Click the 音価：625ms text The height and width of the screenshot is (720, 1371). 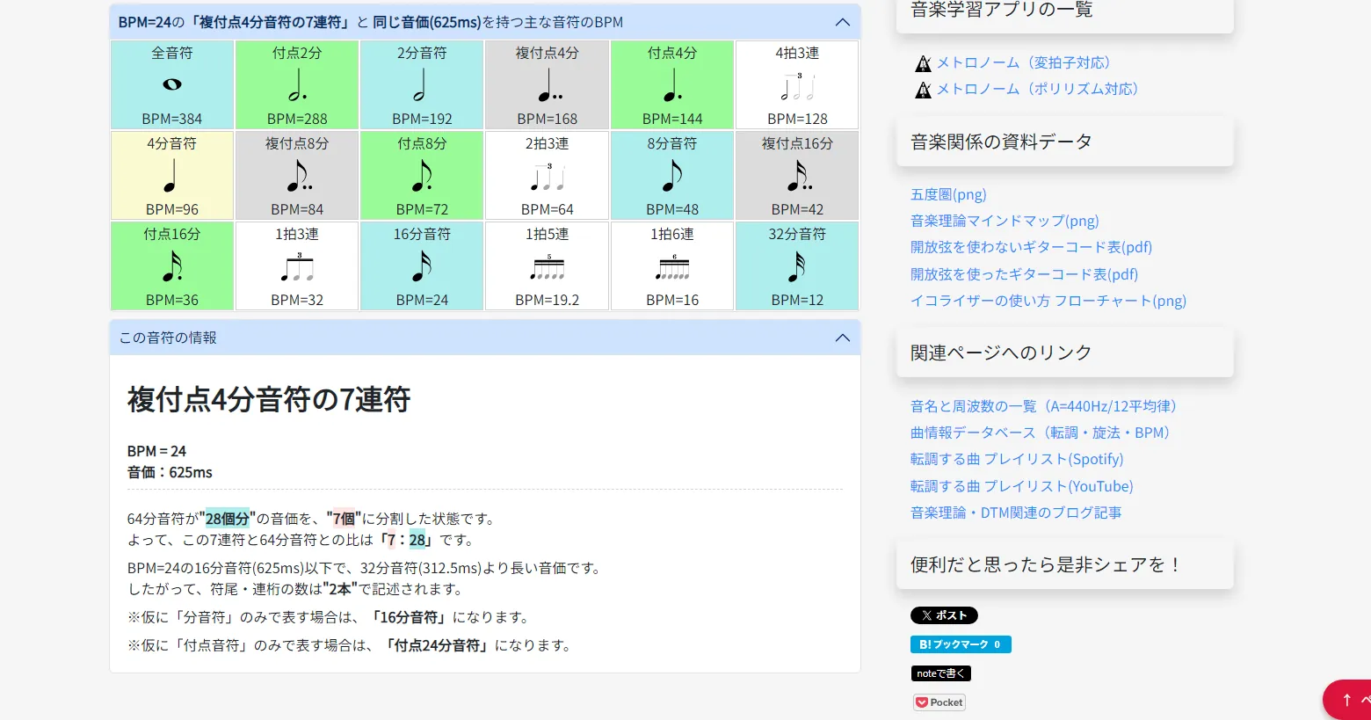tap(170, 472)
